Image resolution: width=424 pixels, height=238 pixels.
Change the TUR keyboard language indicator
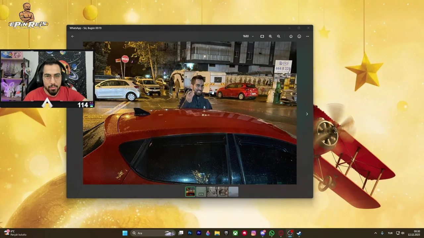[390, 233]
